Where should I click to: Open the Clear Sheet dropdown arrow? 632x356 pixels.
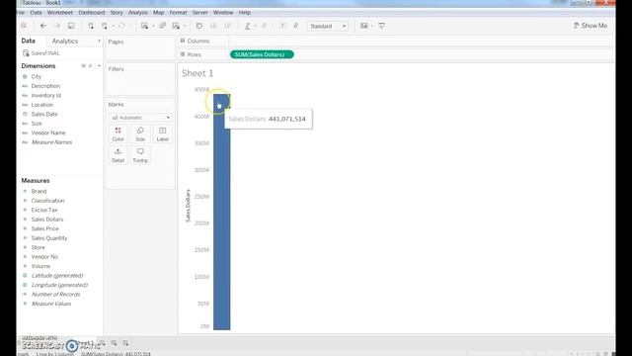[185, 27]
